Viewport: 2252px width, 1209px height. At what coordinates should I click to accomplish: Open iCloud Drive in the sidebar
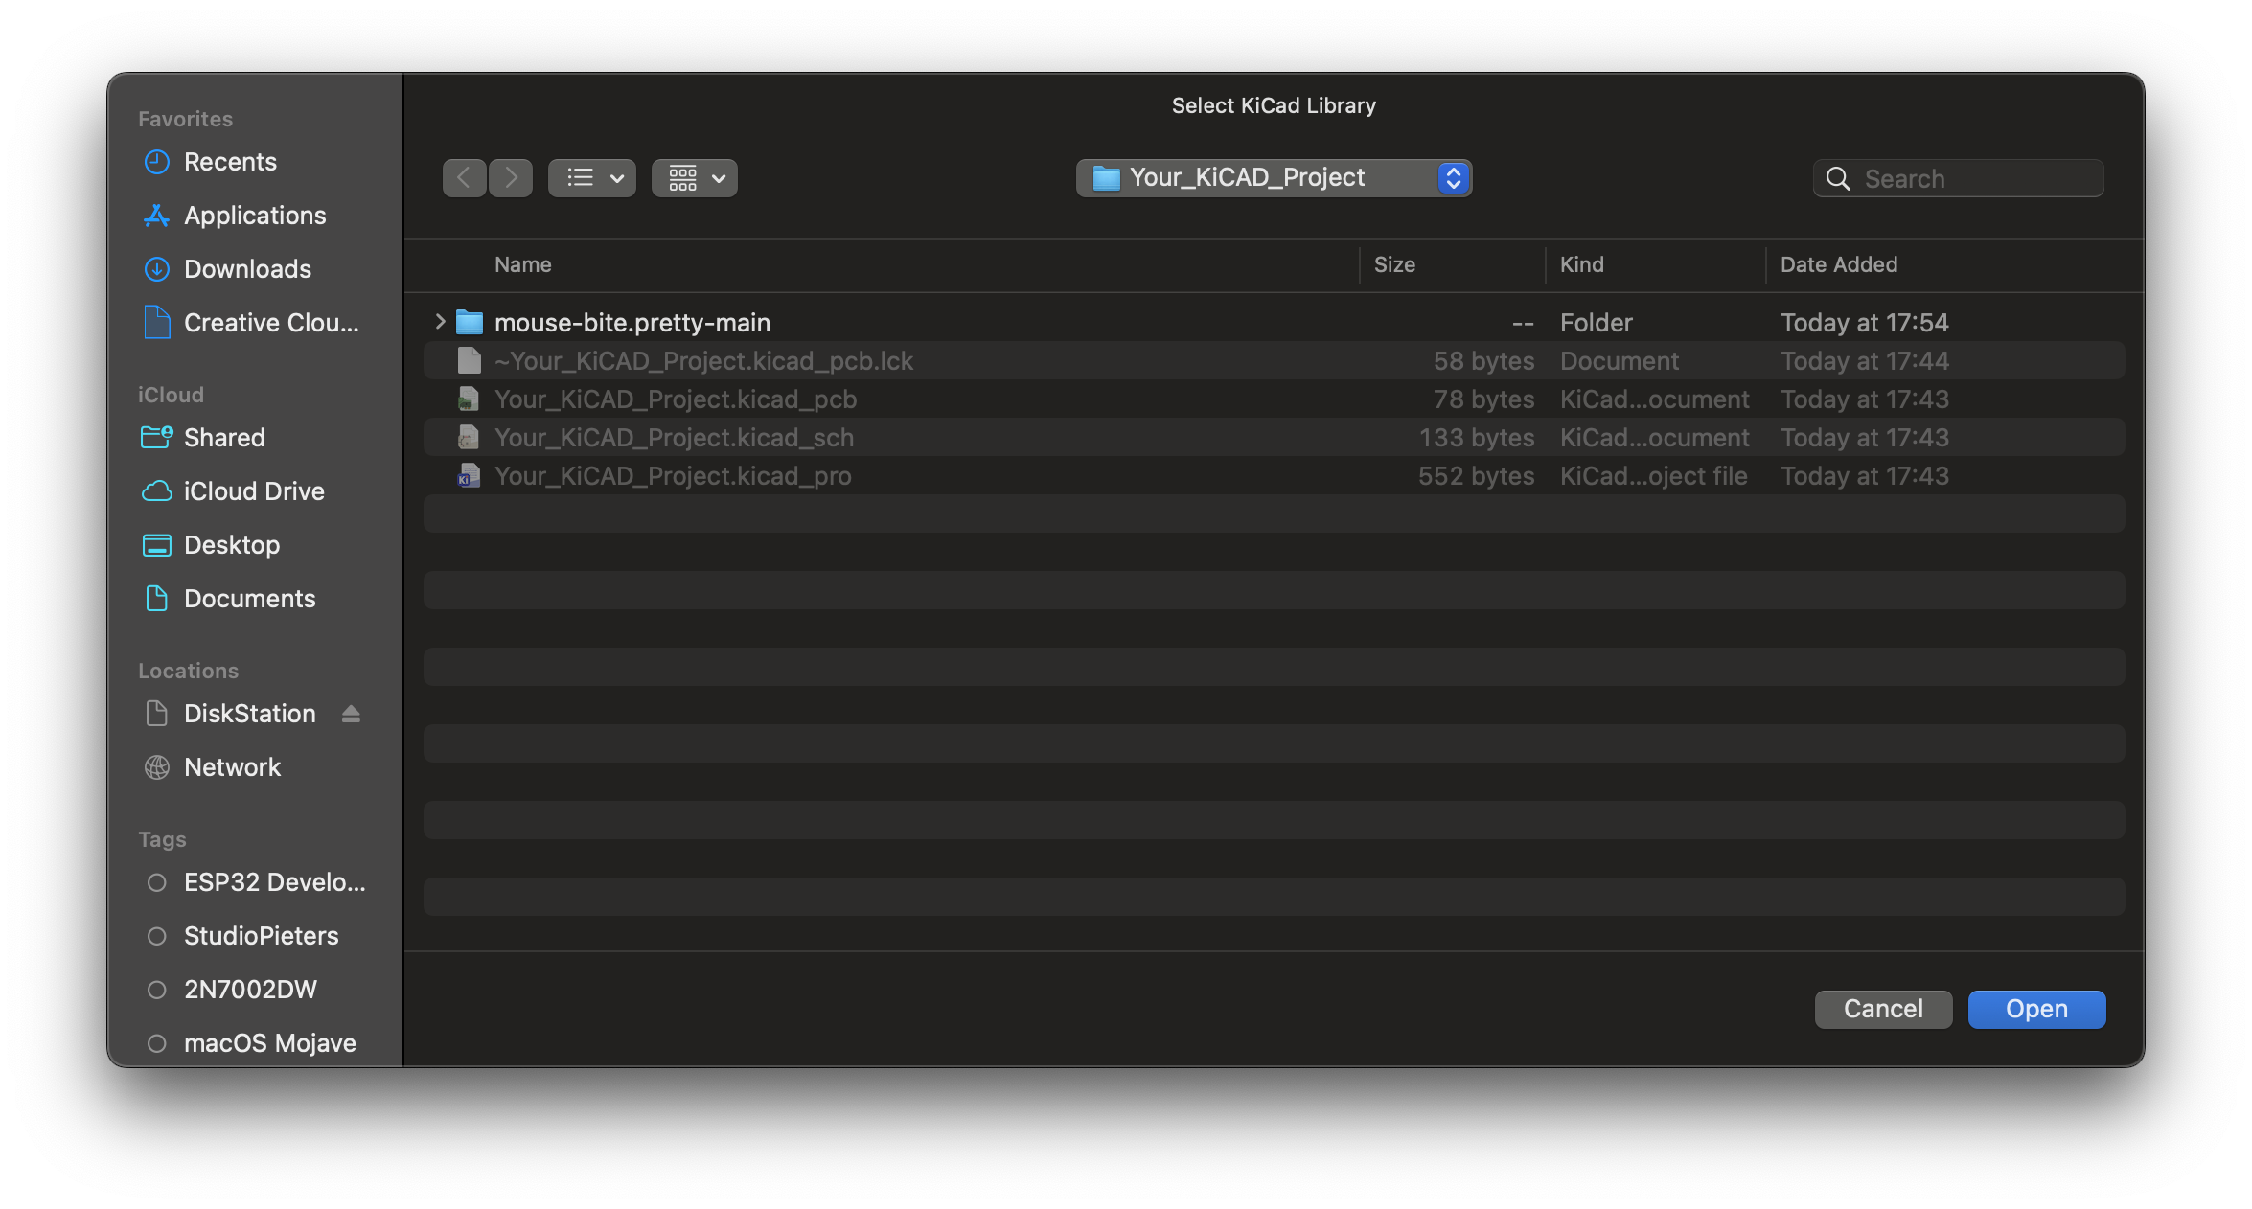254,491
